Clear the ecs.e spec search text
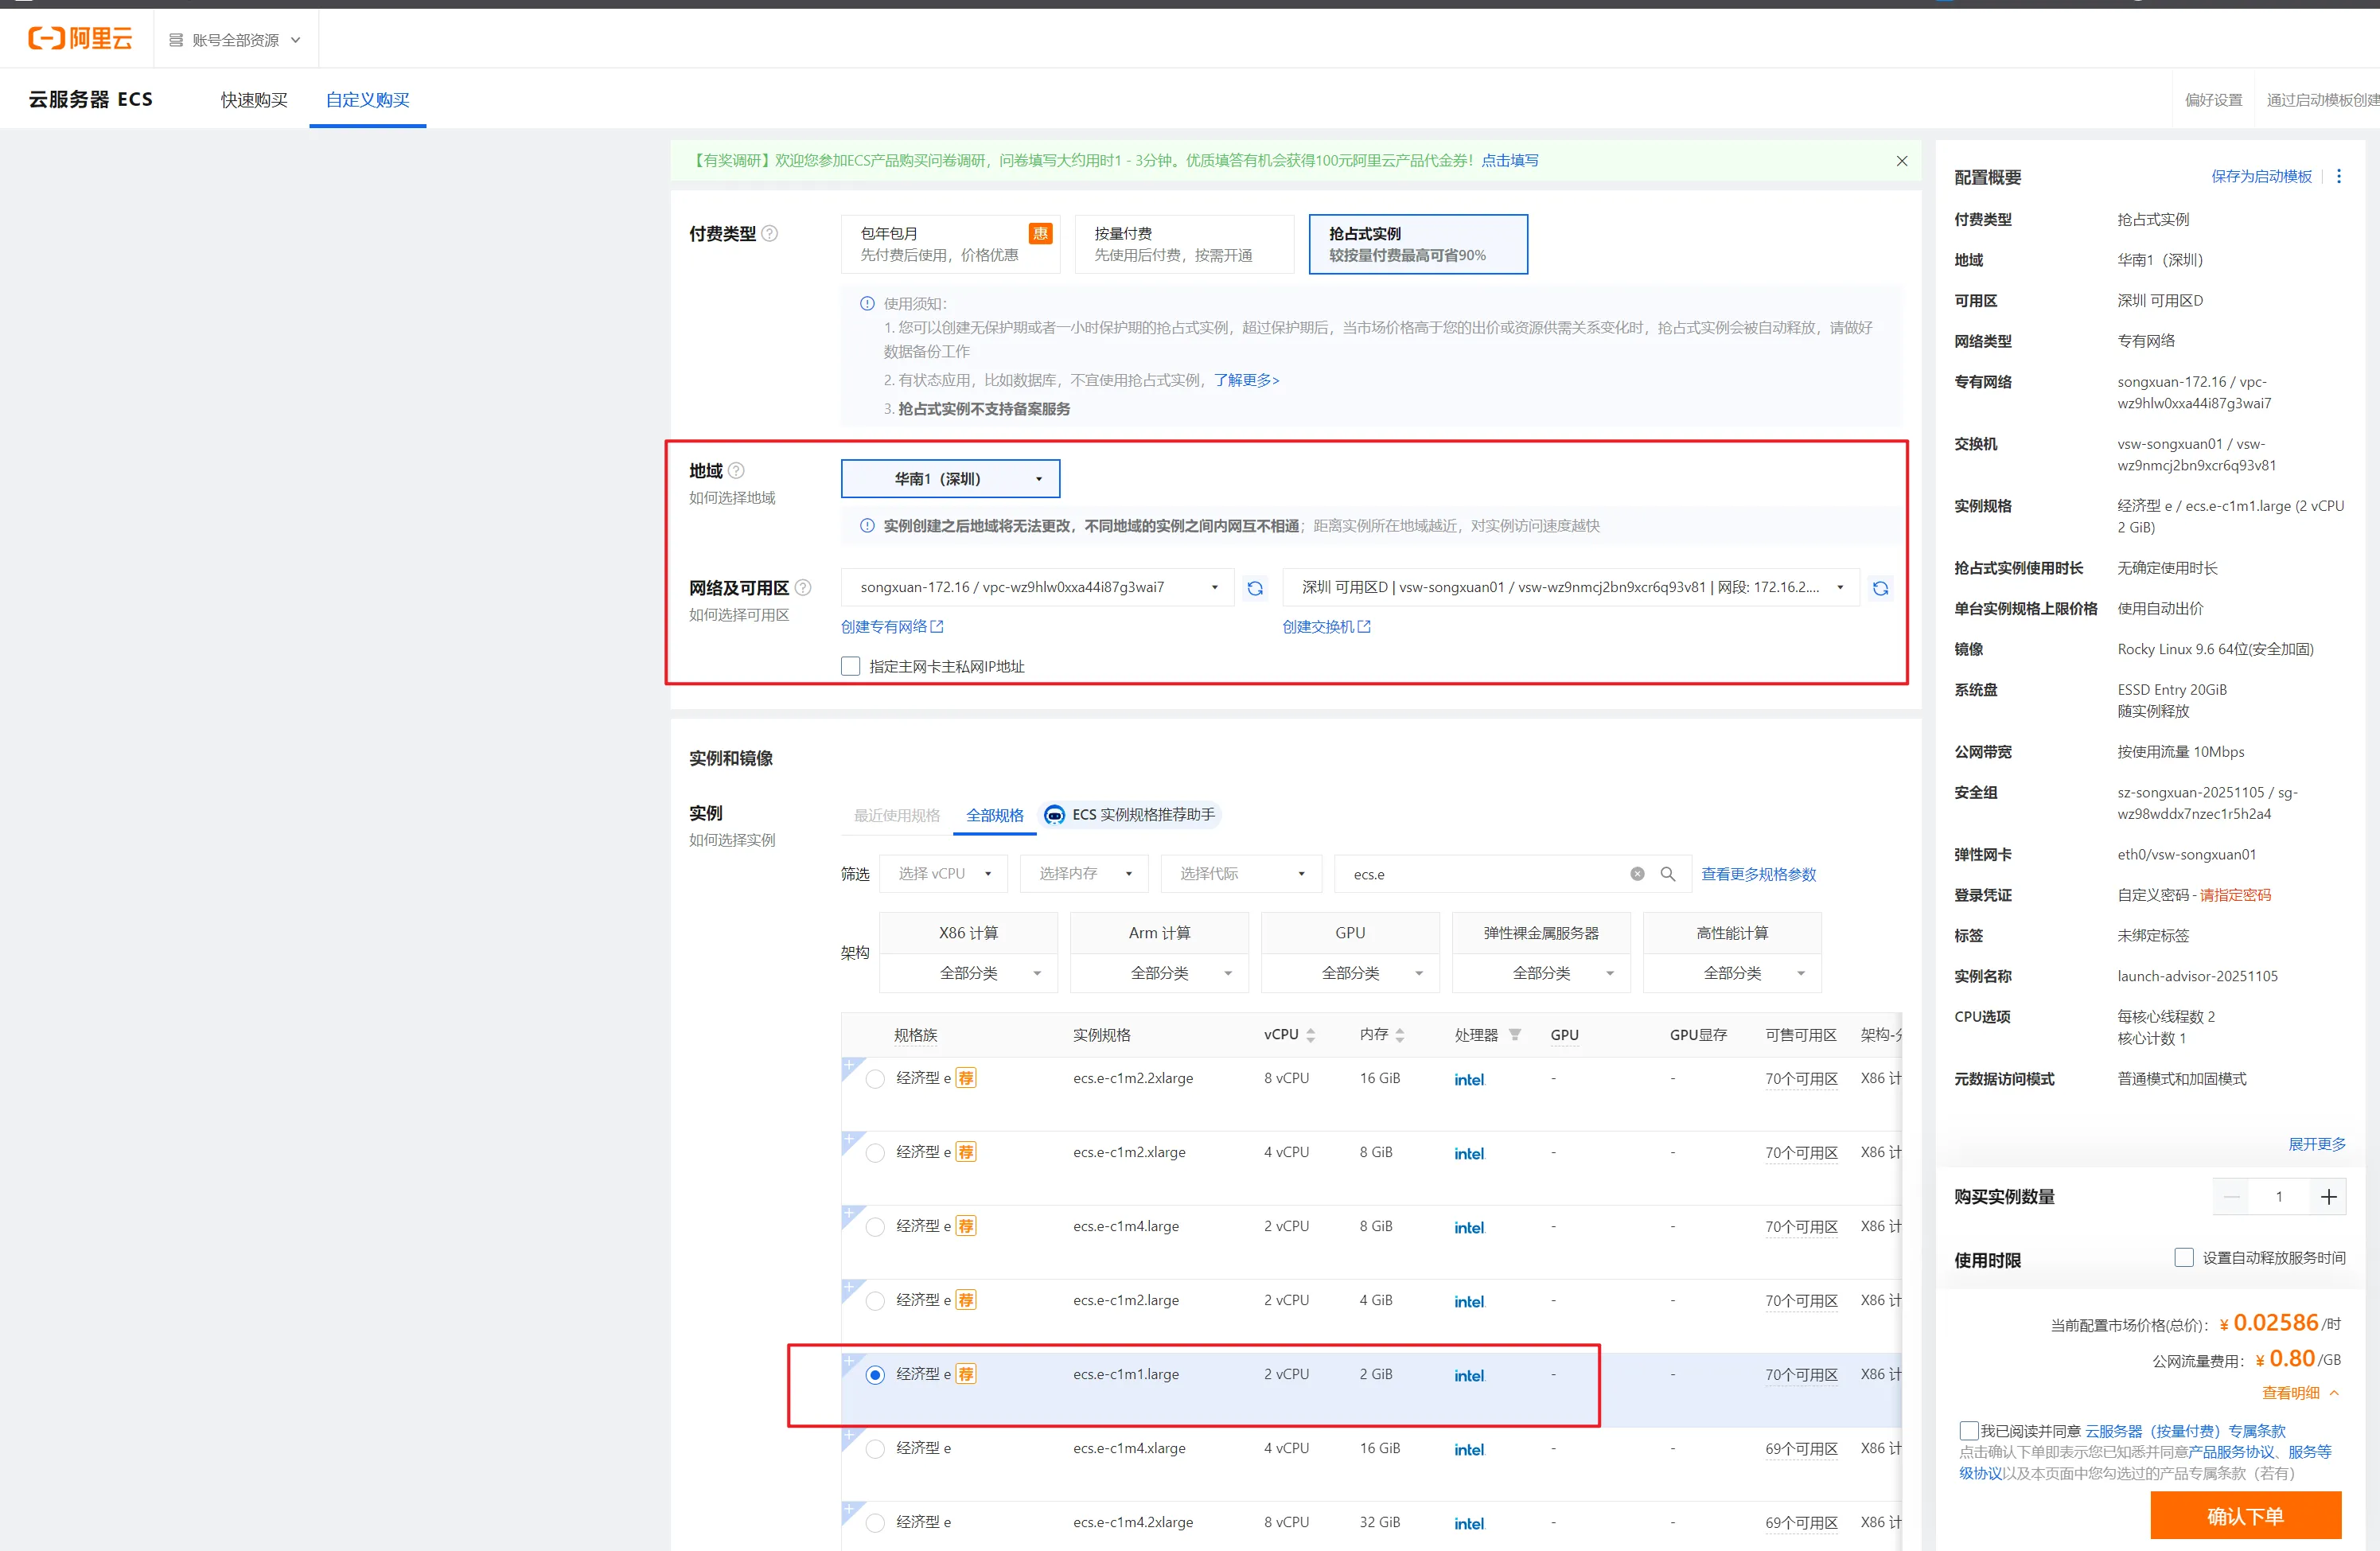 point(1637,874)
